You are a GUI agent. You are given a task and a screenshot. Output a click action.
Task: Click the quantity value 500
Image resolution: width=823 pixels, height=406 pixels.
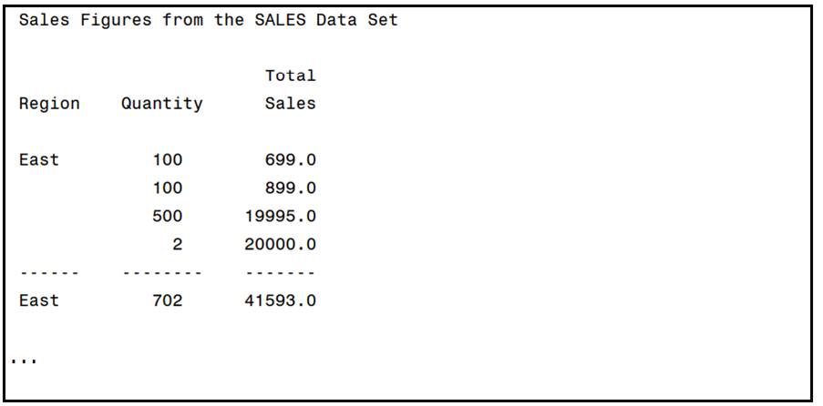tap(167, 217)
